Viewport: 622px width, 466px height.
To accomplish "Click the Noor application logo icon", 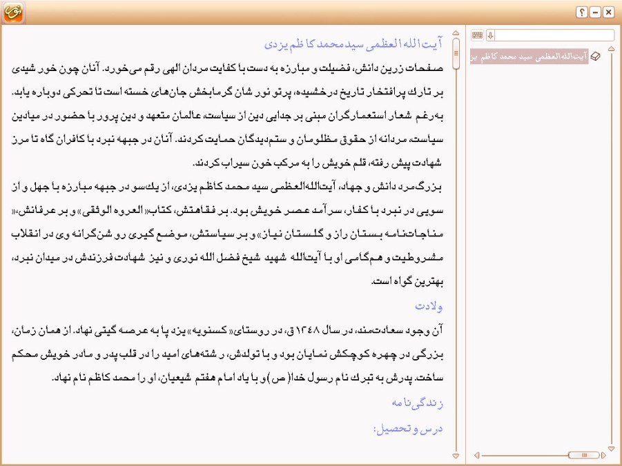I will [13, 12].
